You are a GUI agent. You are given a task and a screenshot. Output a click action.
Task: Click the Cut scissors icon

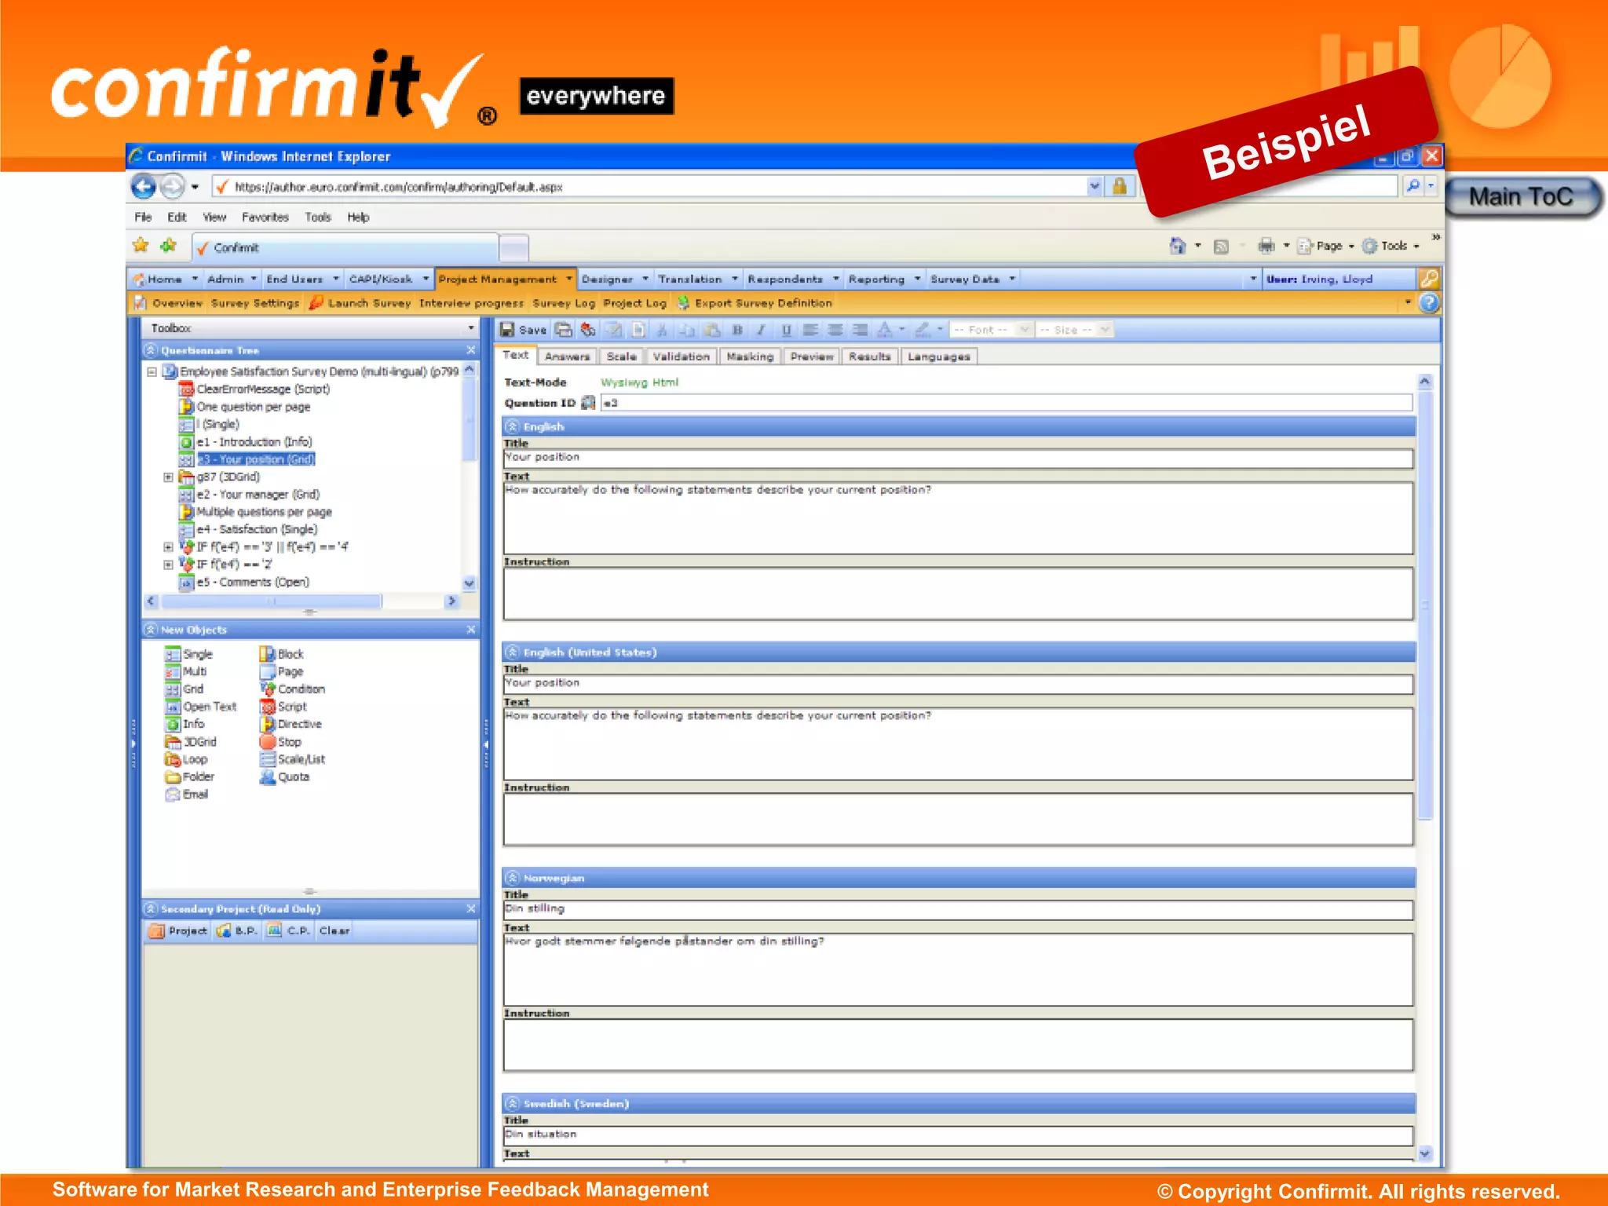(x=662, y=330)
